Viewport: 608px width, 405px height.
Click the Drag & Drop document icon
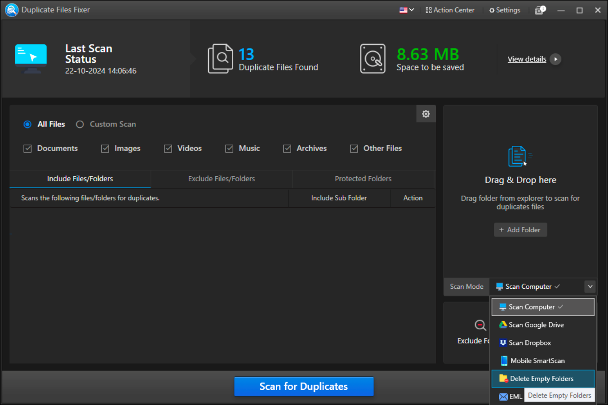[518, 157]
